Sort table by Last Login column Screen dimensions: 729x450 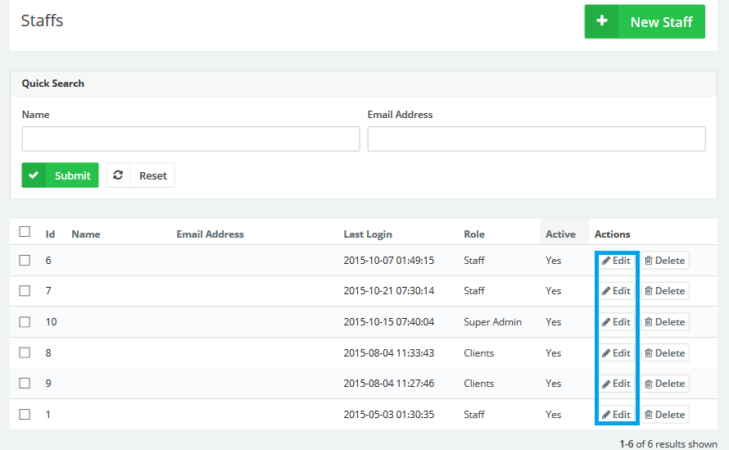(368, 234)
